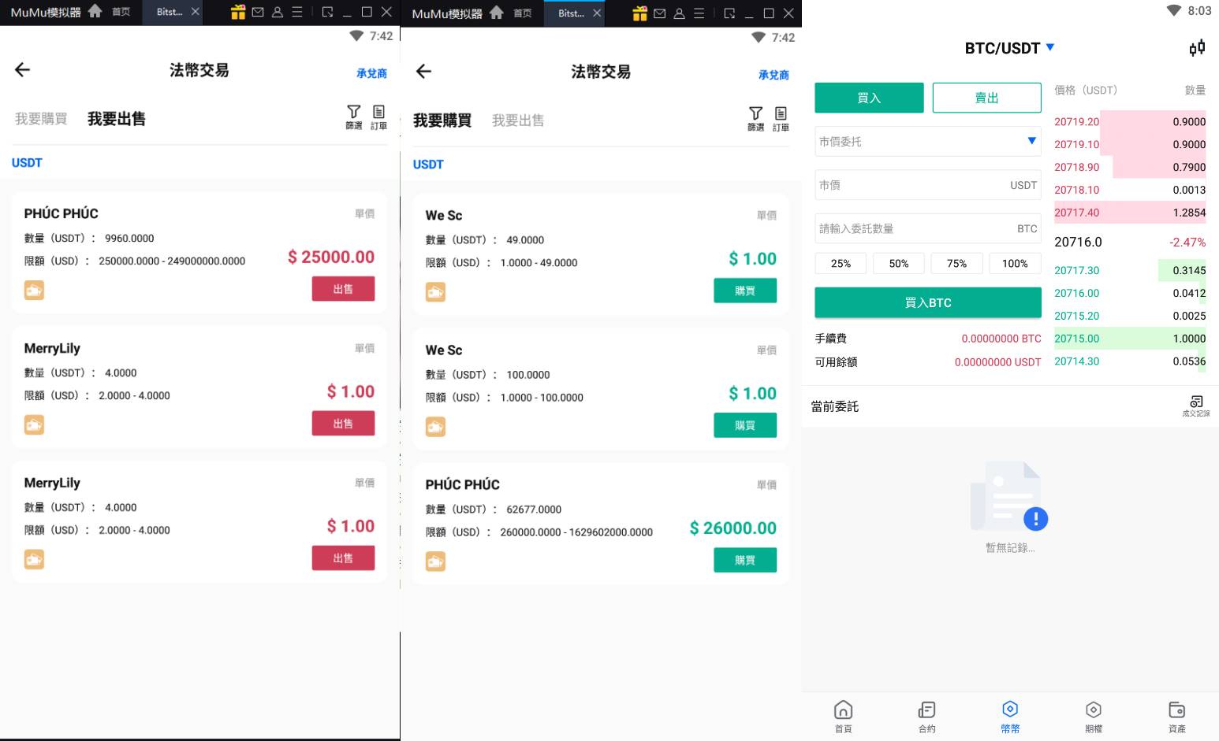Toggle 賣出 sell mode
The width and height of the screenshot is (1219, 741).
pyautogui.click(x=986, y=98)
